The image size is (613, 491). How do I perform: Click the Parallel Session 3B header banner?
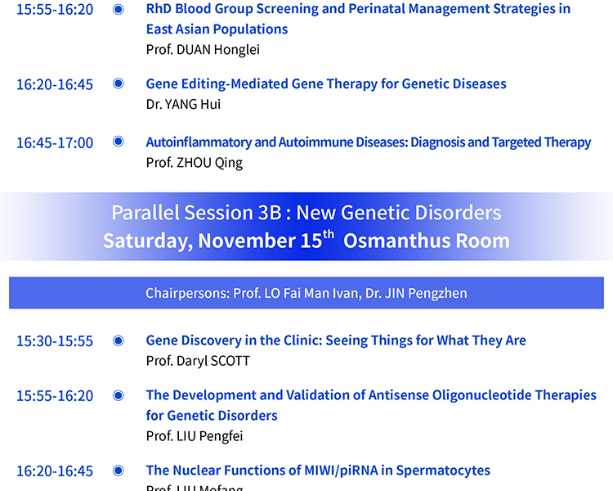(x=306, y=227)
